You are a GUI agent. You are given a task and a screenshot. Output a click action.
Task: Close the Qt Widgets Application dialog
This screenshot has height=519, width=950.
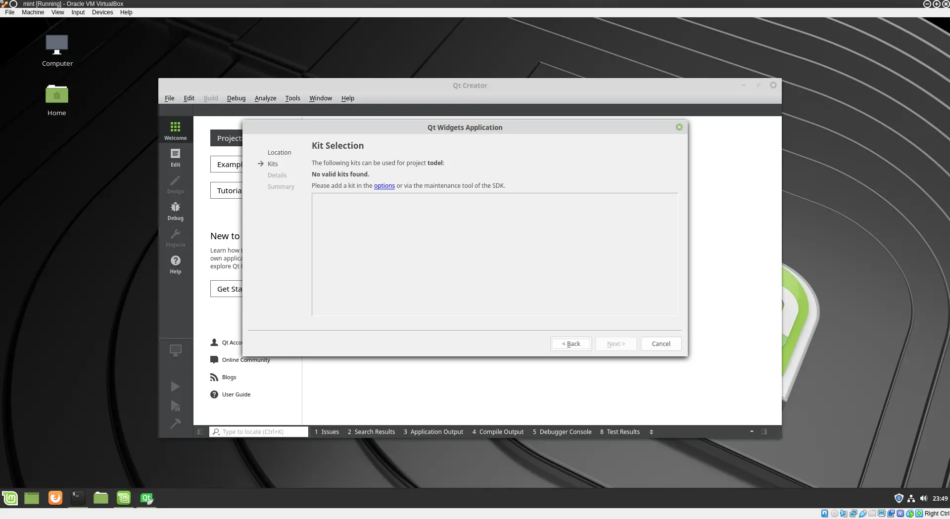679,127
